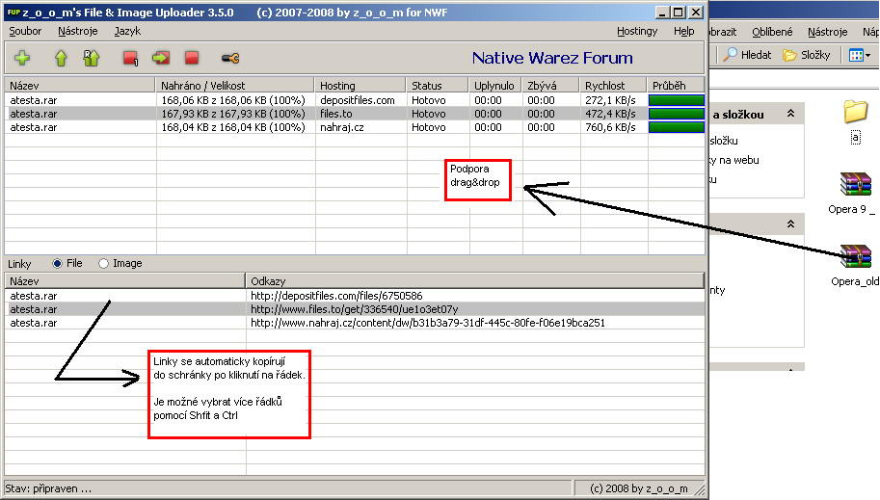Viewport: 880px width, 500px height.
Task: Click the red square icon marked 1
Action: [x=131, y=58]
